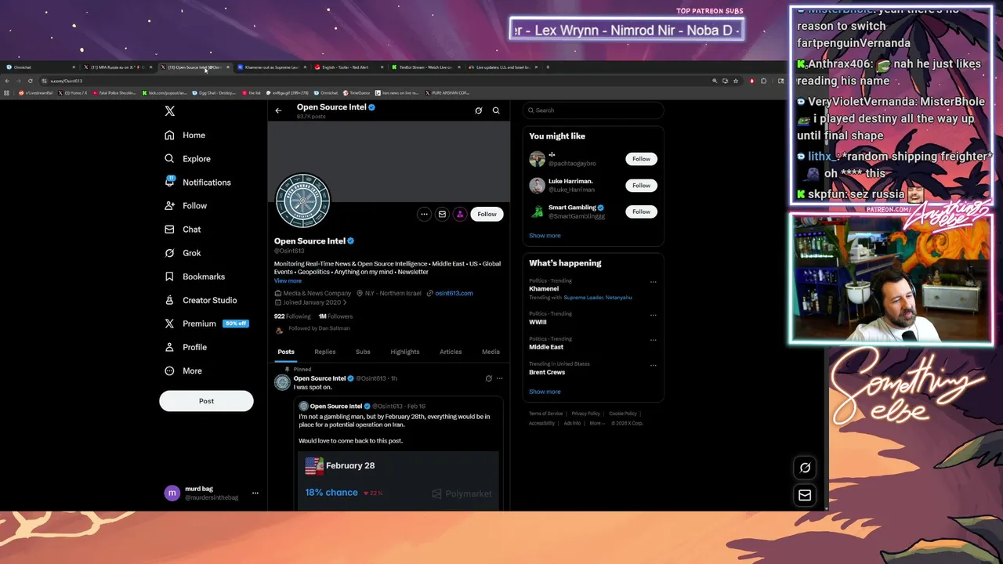Image resolution: width=1003 pixels, height=564 pixels.
Task: Switch to the Media tab
Action: click(x=491, y=352)
